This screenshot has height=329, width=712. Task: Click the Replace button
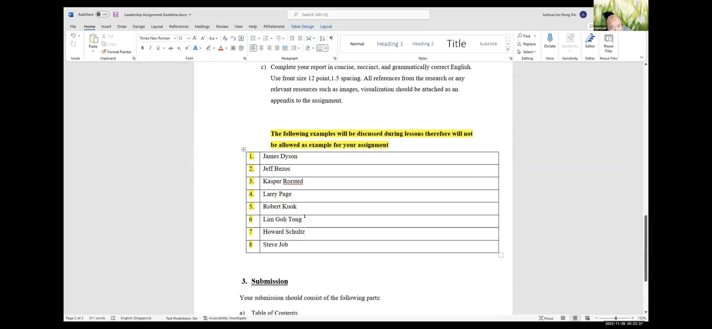click(527, 44)
